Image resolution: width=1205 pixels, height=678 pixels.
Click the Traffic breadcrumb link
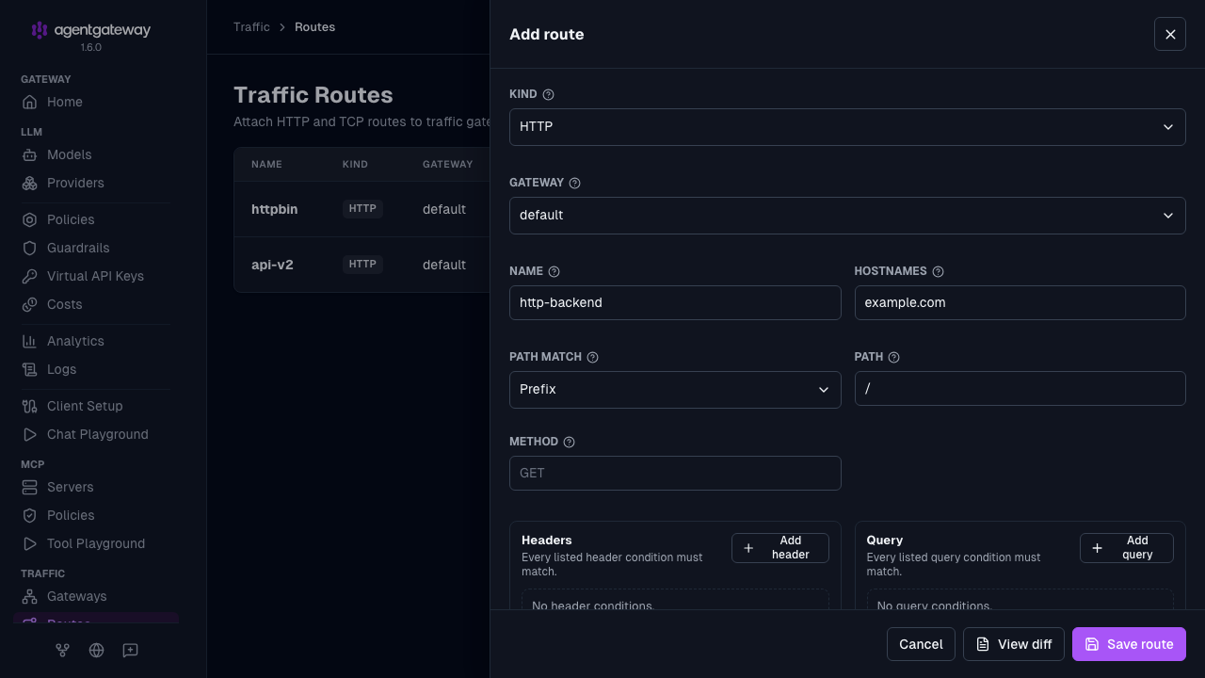[251, 27]
